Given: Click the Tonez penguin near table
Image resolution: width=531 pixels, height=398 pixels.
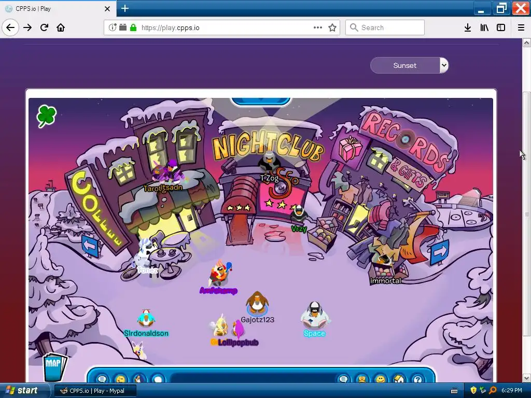Looking at the screenshot, I should (x=144, y=252).
